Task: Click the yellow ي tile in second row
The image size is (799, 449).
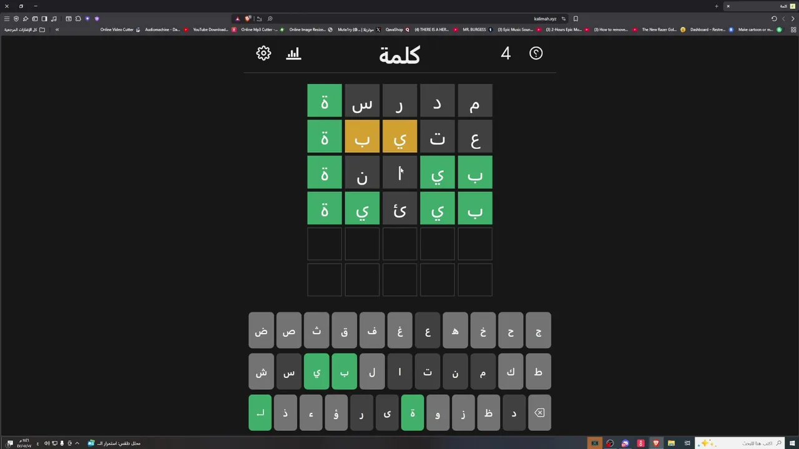Action: pos(399,137)
